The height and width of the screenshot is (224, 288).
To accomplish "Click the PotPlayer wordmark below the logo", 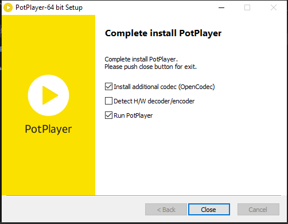I will pos(48,129).
